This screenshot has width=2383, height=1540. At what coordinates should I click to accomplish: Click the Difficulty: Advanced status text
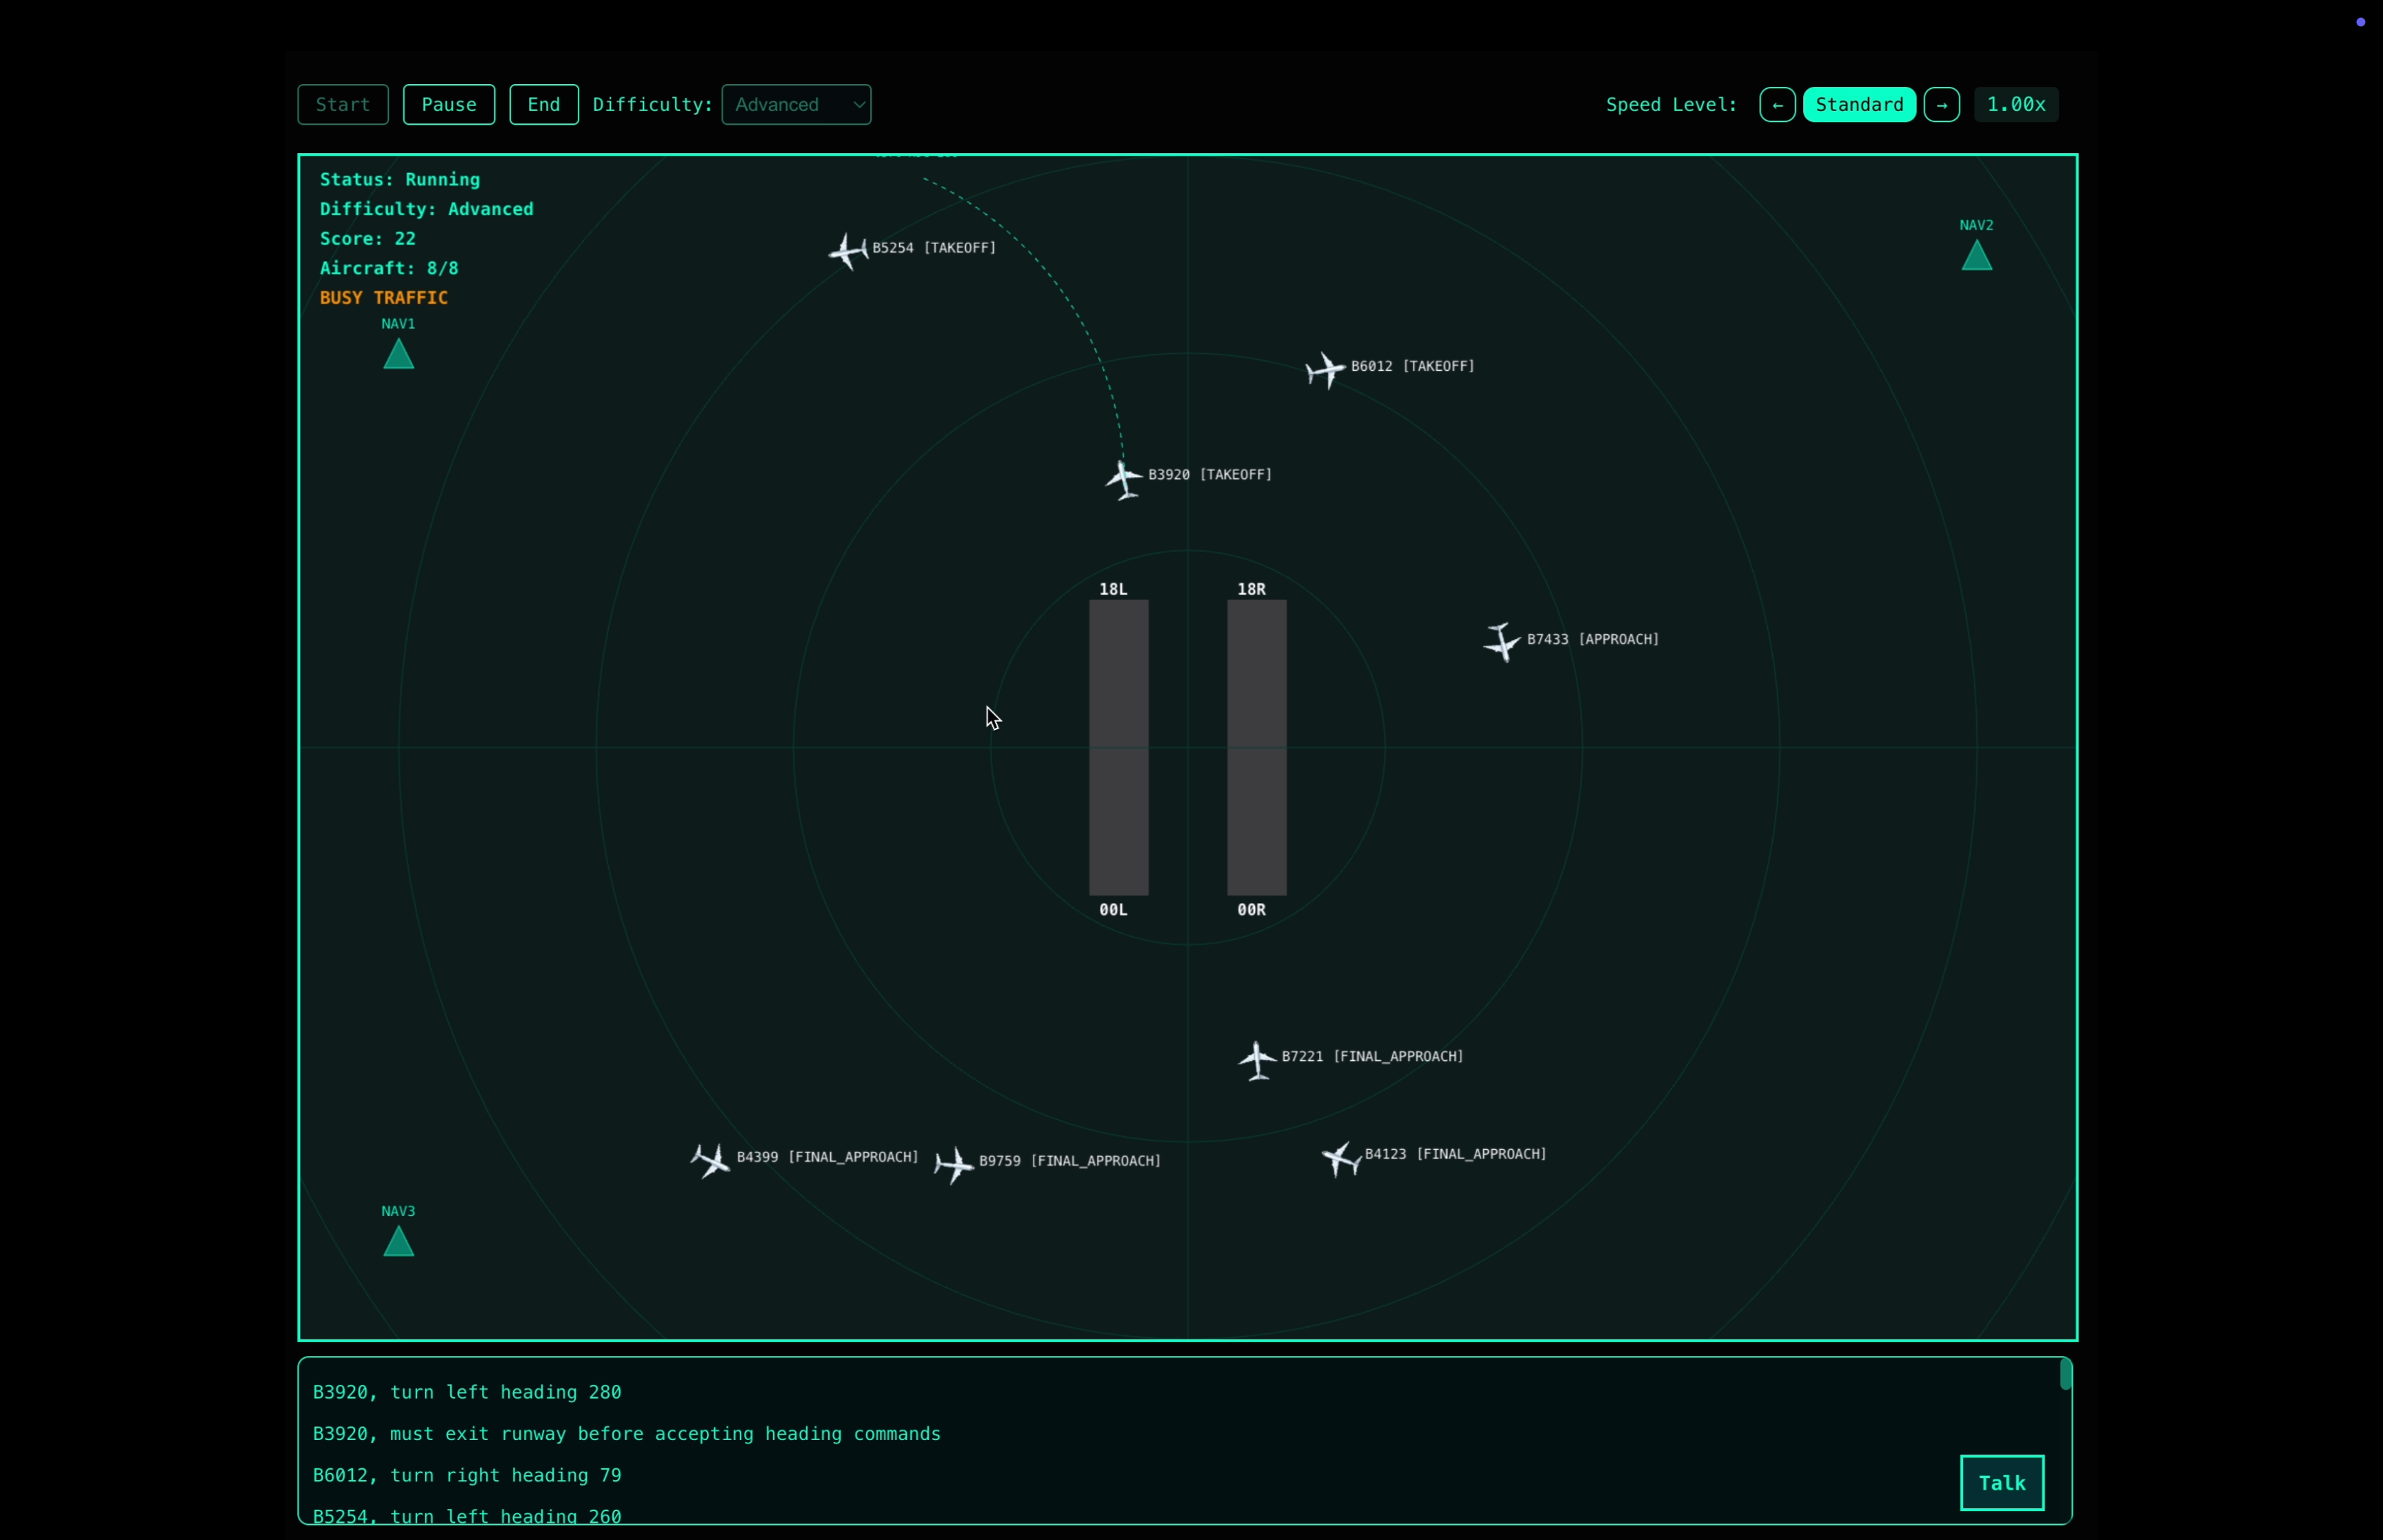427,209
